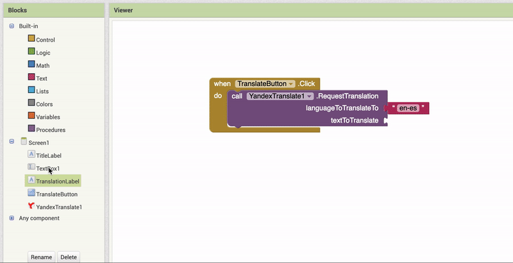The image size is (513, 263).
Task: Select the Text category label
Action: (x=42, y=78)
